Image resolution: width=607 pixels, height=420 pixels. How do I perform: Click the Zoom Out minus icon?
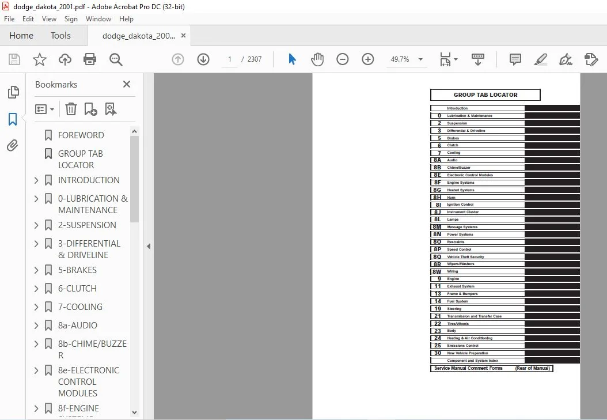click(x=343, y=59)
